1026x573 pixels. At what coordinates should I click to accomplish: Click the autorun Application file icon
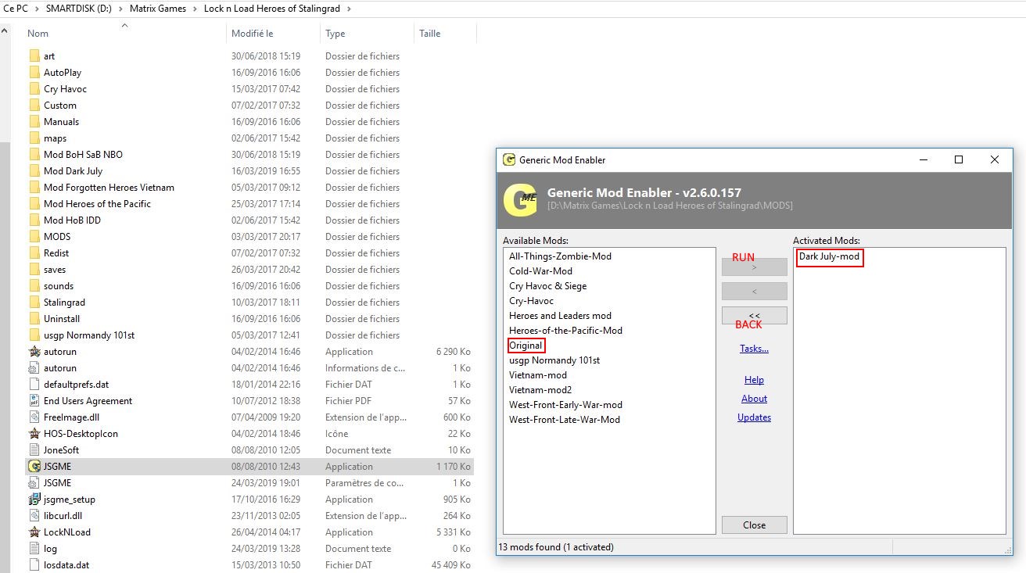click(x=34, y=351)
